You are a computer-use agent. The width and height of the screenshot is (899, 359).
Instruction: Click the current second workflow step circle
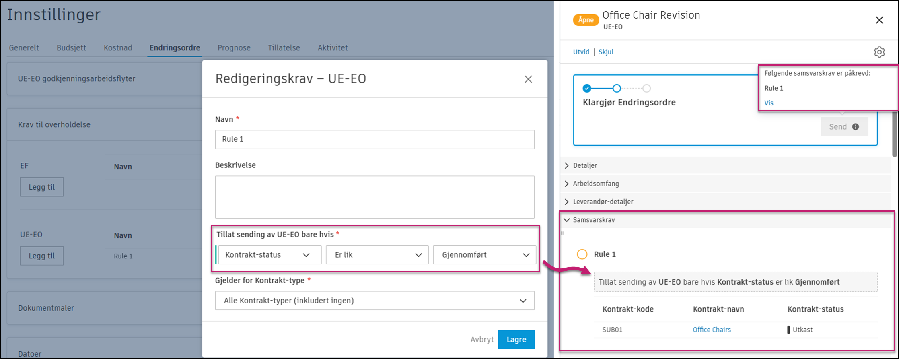coord(617,88)
